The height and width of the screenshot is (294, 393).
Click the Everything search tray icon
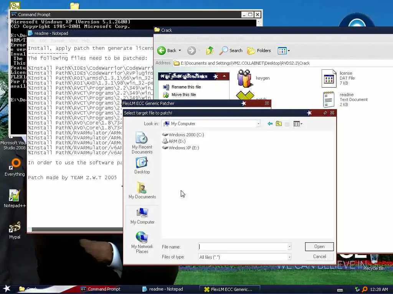365,289
